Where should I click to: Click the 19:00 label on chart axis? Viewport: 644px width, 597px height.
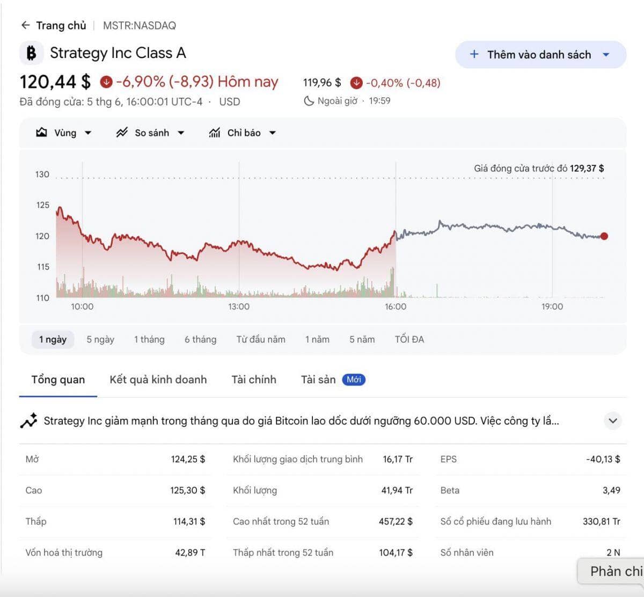pos(552,307)
